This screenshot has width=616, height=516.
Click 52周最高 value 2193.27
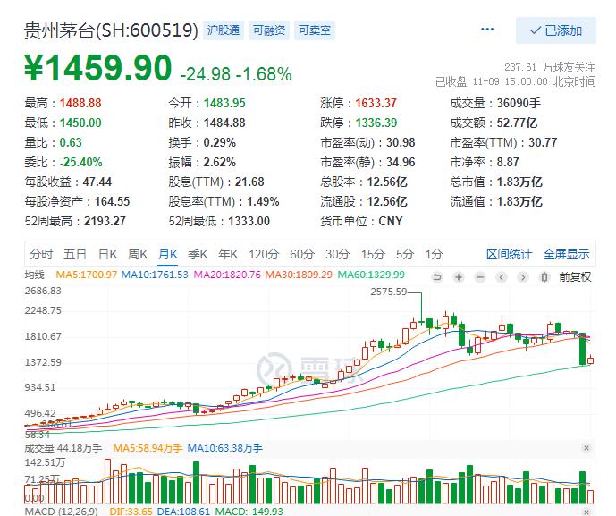[x=105, y=221]
